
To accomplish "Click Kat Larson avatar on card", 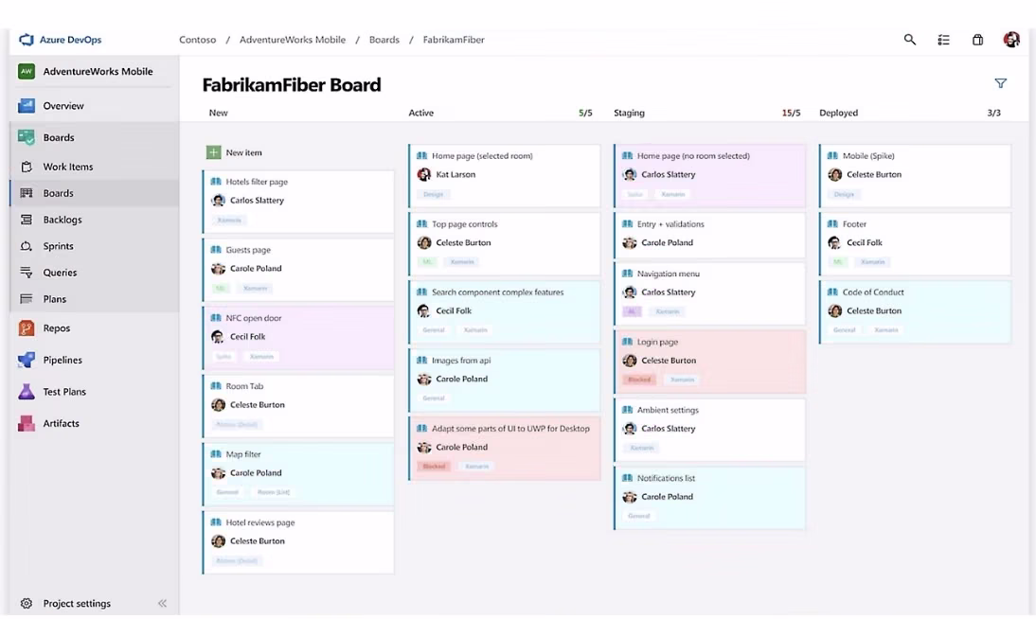I will [424, 174].
